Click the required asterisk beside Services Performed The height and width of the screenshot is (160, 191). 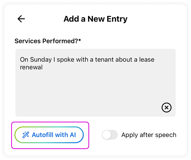(x=80, y=40)
